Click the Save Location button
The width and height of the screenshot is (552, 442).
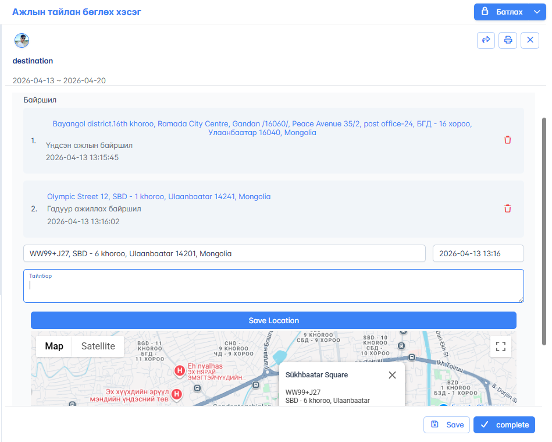(x=273, y=320)
